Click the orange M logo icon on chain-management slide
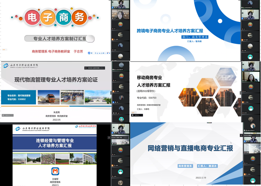This screenshot has height=186, width=261. click(x=55, y=171)
